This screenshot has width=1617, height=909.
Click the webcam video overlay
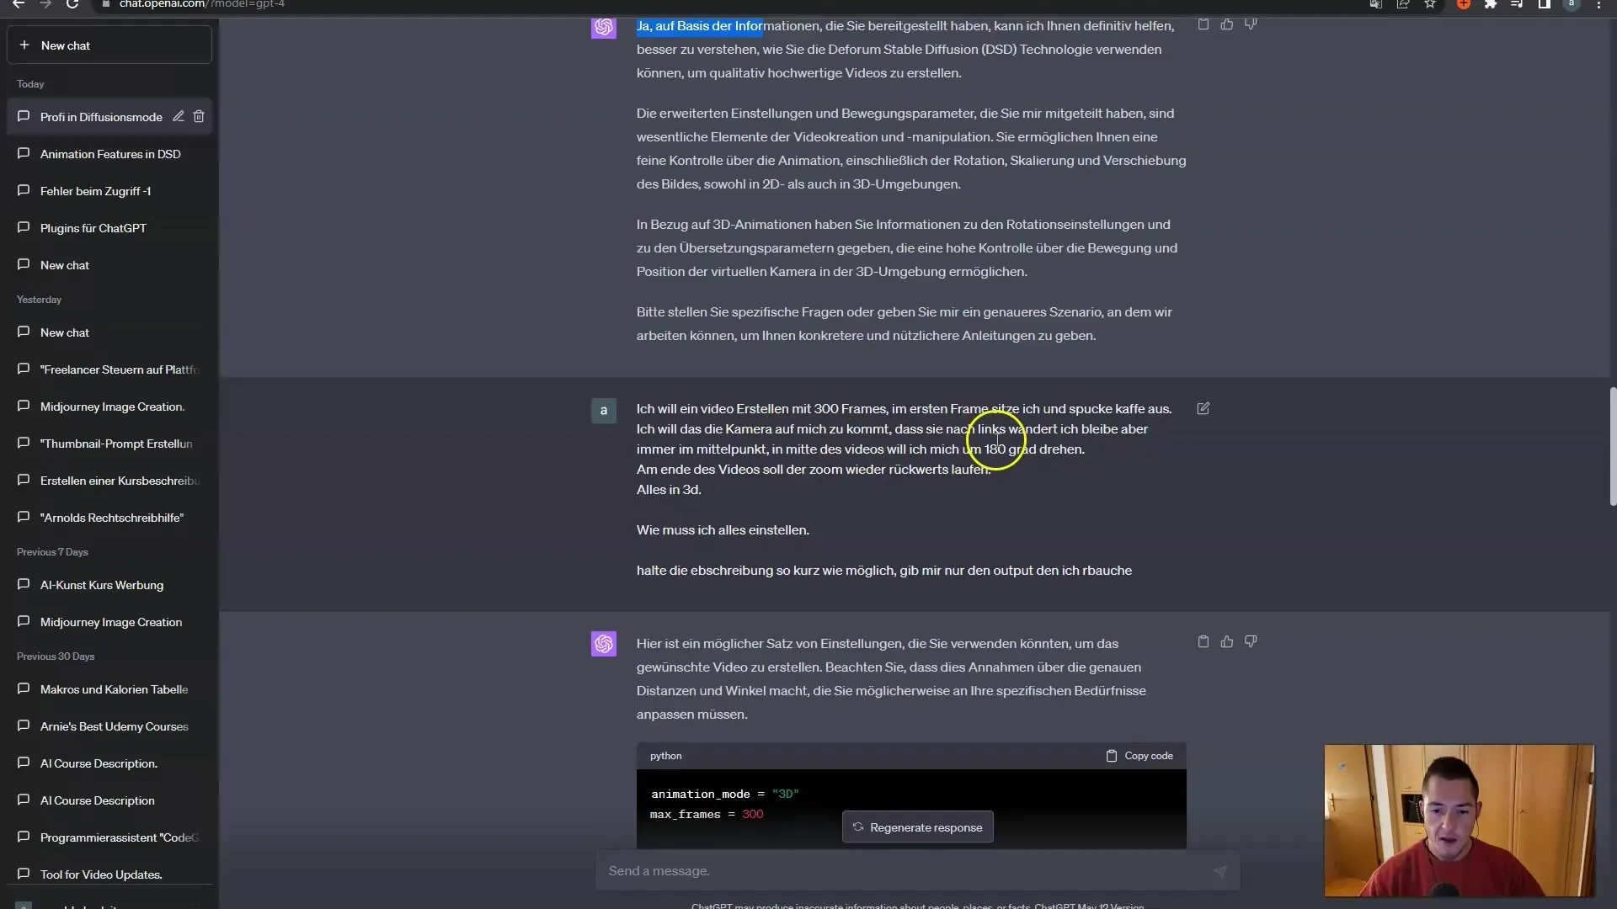click(1459, 821)
